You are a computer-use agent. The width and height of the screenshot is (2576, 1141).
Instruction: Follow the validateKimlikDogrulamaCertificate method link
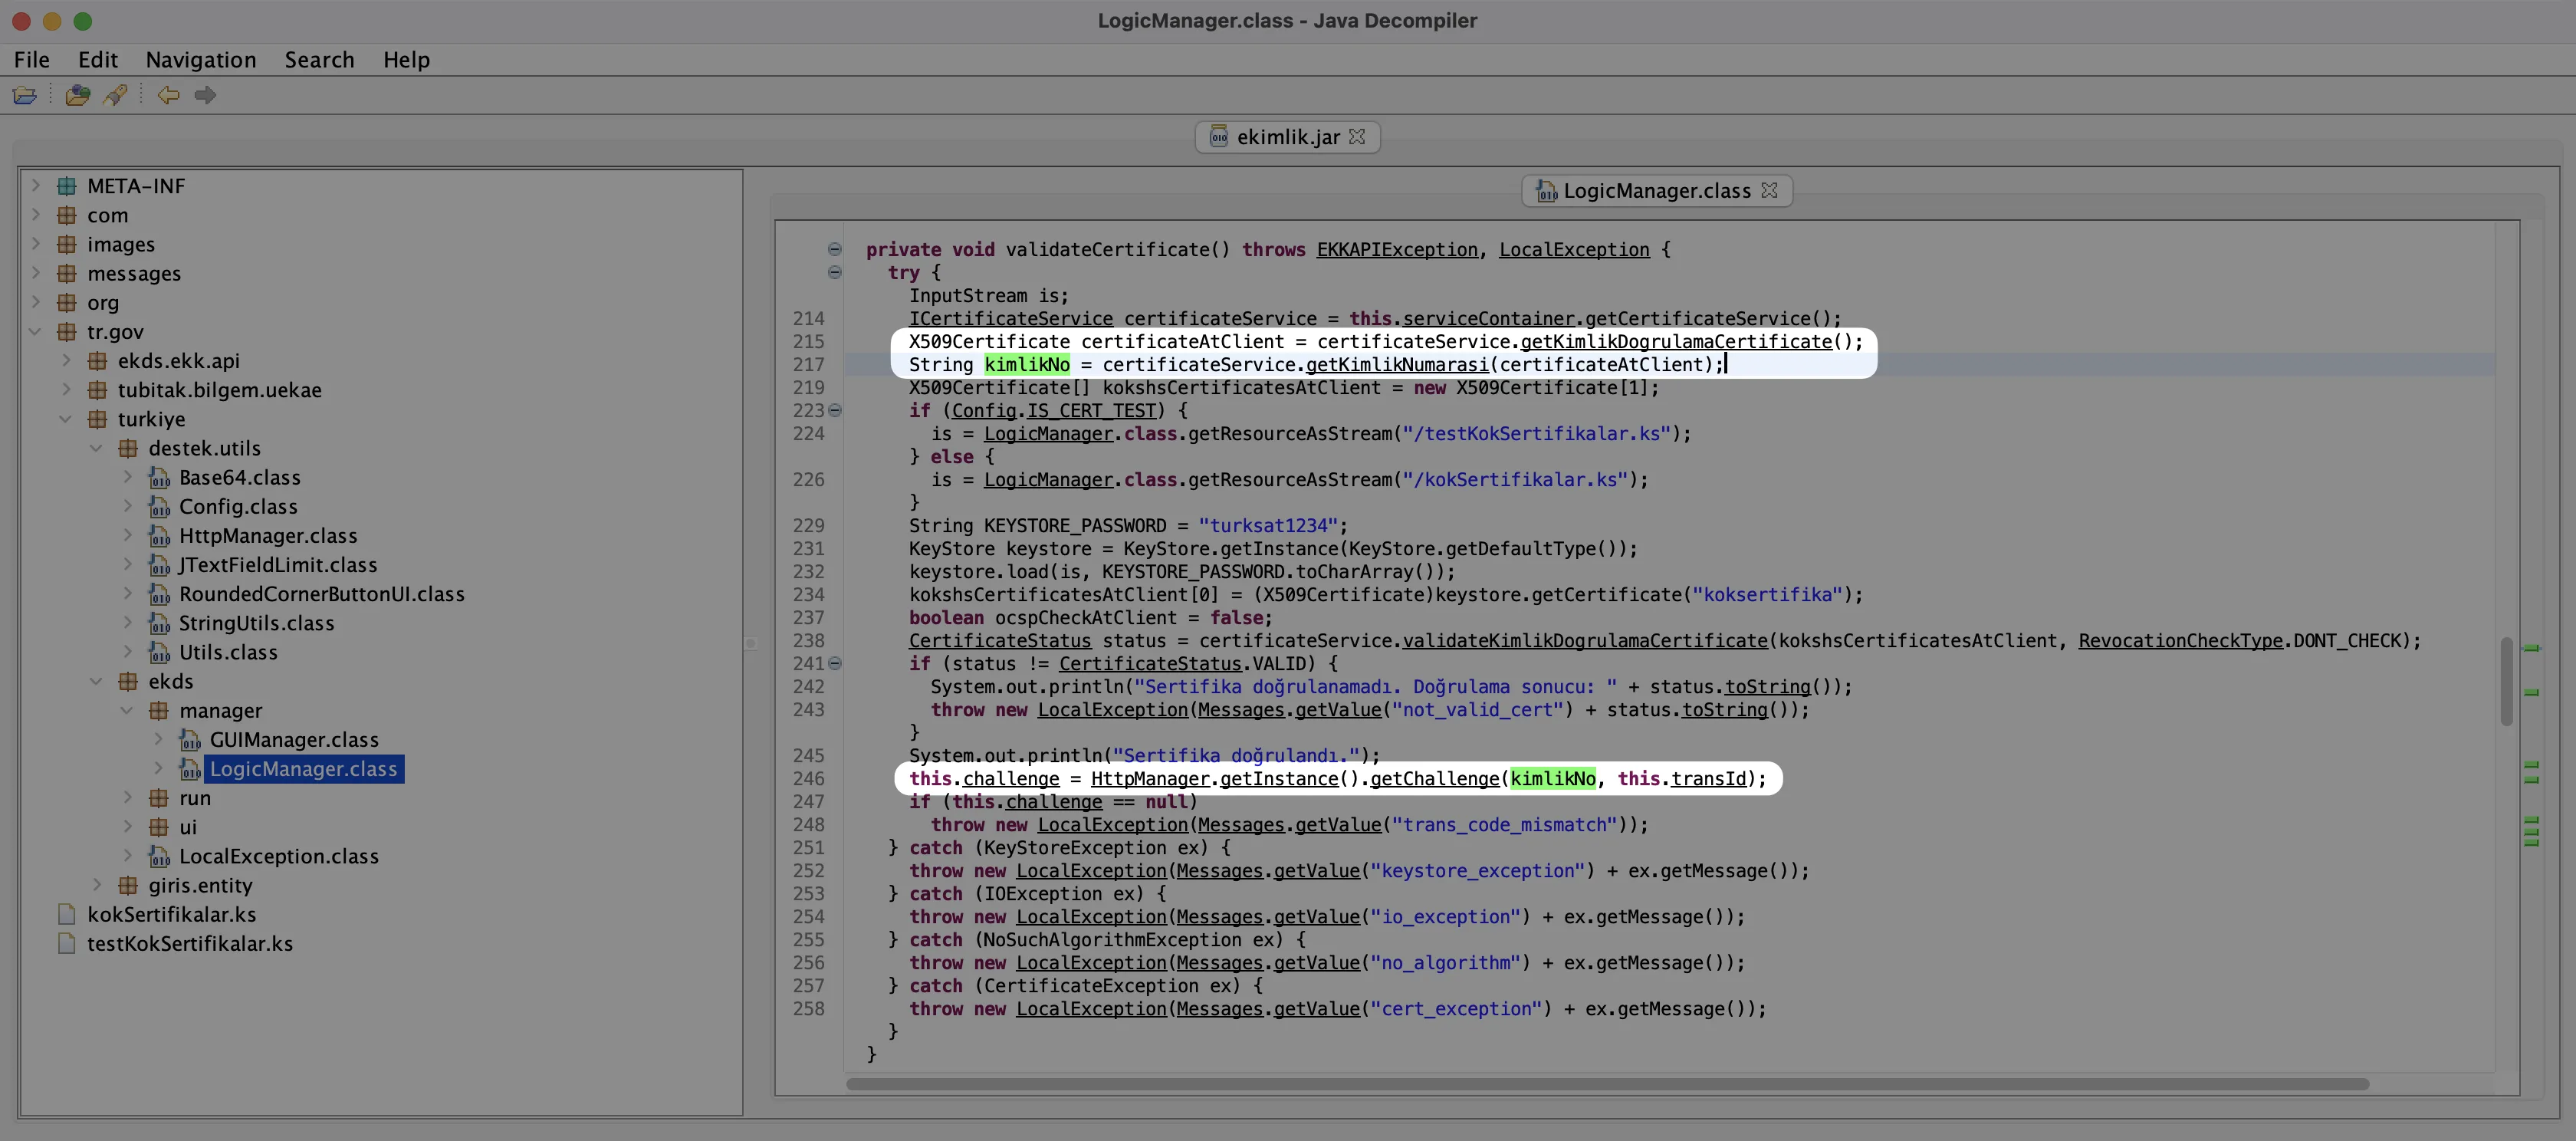1584,640
